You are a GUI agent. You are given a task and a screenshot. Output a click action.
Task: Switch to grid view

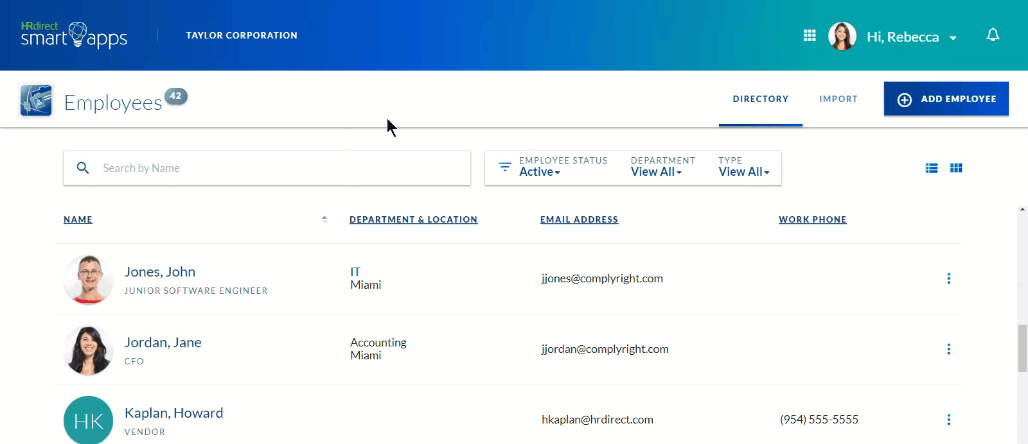pyautogui.click(x=956, y=168)
